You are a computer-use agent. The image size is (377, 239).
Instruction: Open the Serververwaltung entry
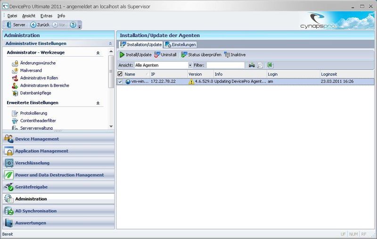pyautogui.click(x=36, y=128)
